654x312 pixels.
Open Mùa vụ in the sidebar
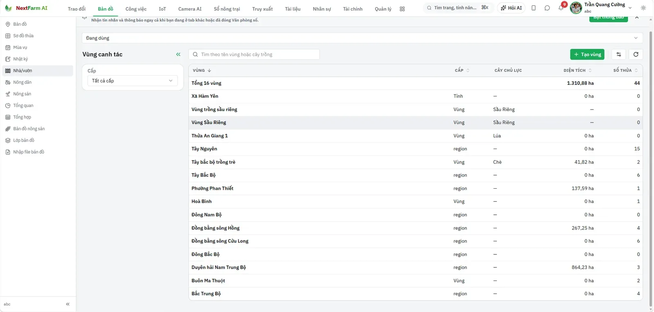[x=38, y=47]
